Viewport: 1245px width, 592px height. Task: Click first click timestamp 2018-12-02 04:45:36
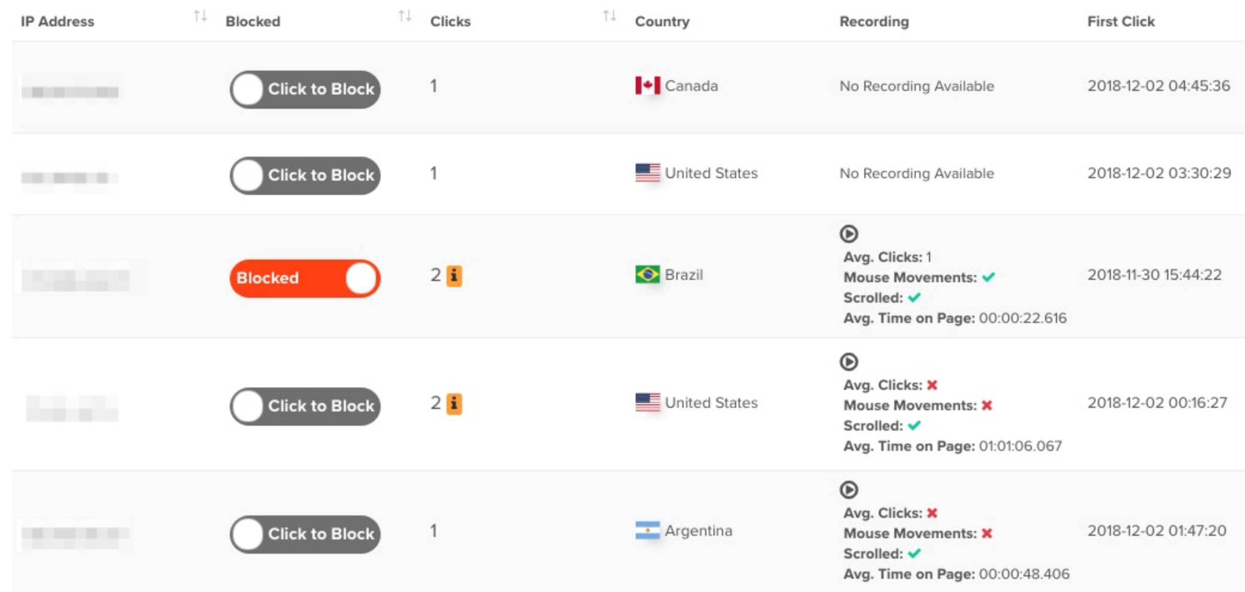pyautogui.click(x=1159, y=86)
